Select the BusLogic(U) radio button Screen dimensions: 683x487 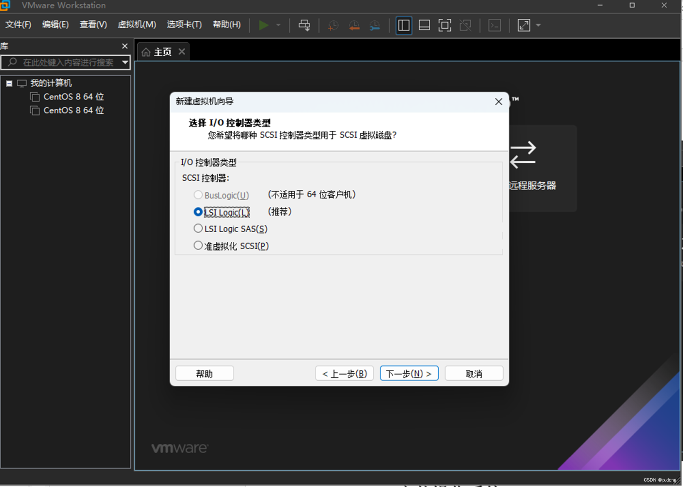198,195
